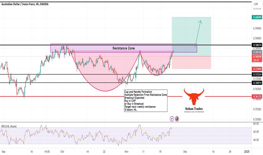This screenshot has height=155, width=263.
Task: Select the Cup and Handle Formation note box
Action: 146,101
